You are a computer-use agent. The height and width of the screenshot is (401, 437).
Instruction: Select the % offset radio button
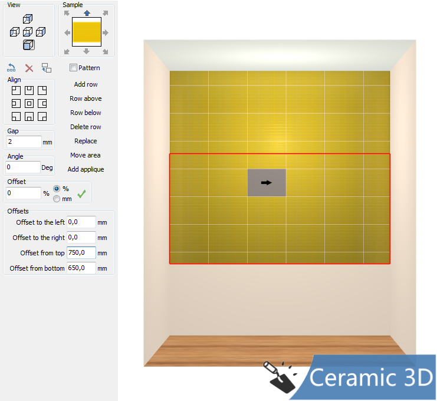tap(57, 189)
